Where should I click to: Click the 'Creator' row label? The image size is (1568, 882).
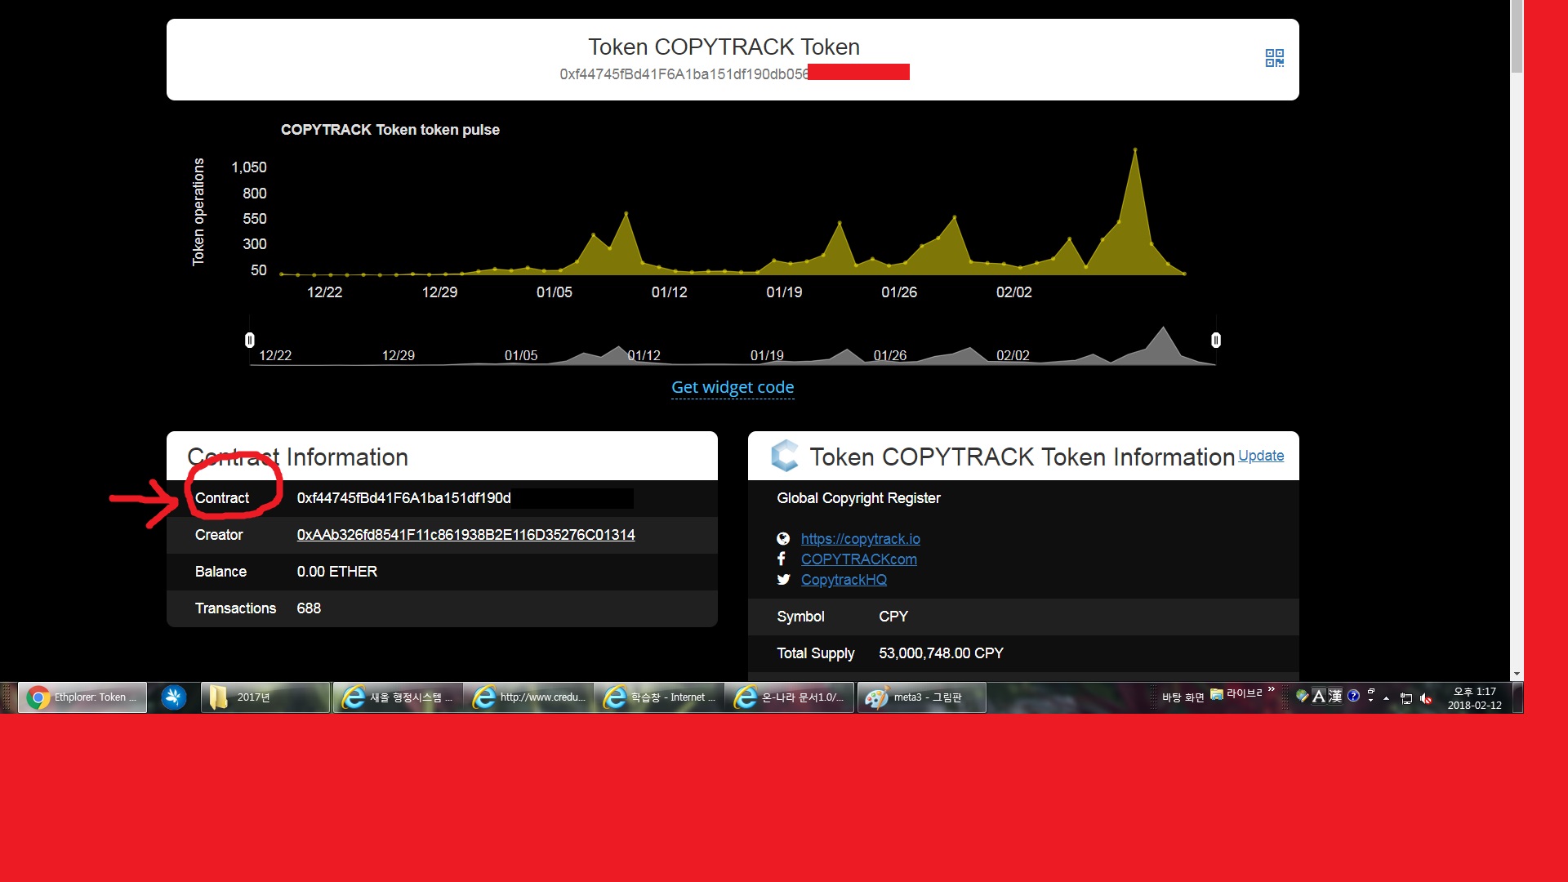pos(219,535)
